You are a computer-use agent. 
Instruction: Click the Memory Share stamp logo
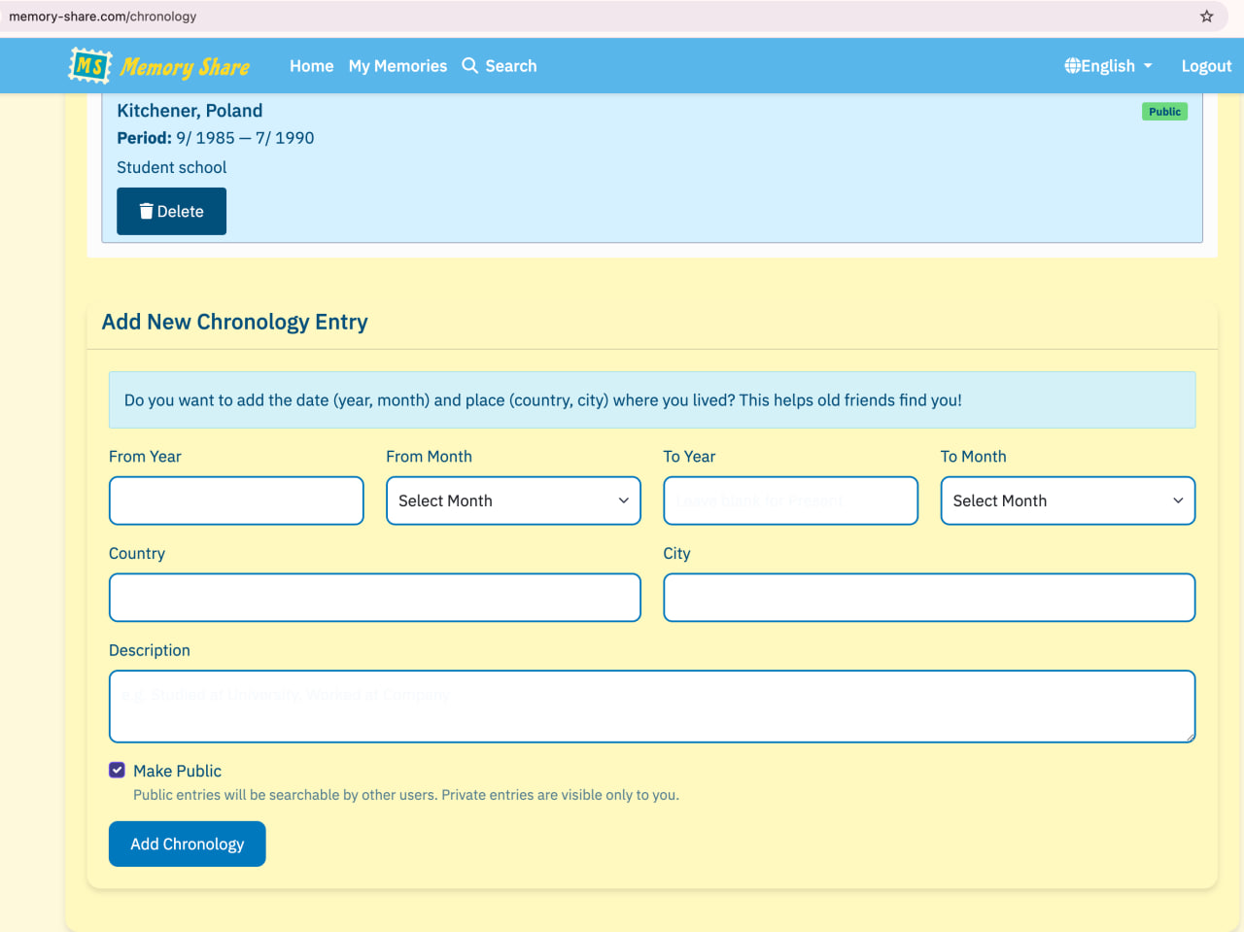(x=89, y=66)
